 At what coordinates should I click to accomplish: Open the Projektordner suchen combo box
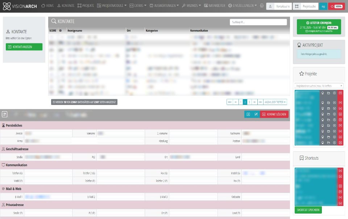click(x=319, y=86)
